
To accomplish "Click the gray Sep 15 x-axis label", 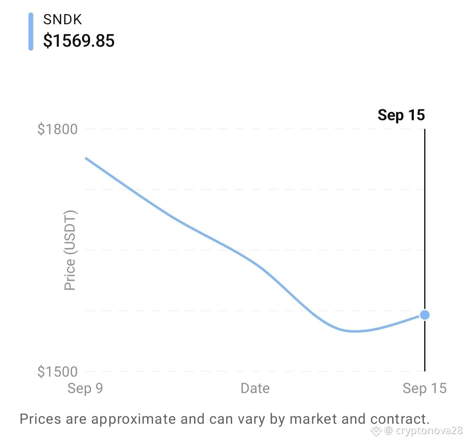I will click(x=425, y=388).
